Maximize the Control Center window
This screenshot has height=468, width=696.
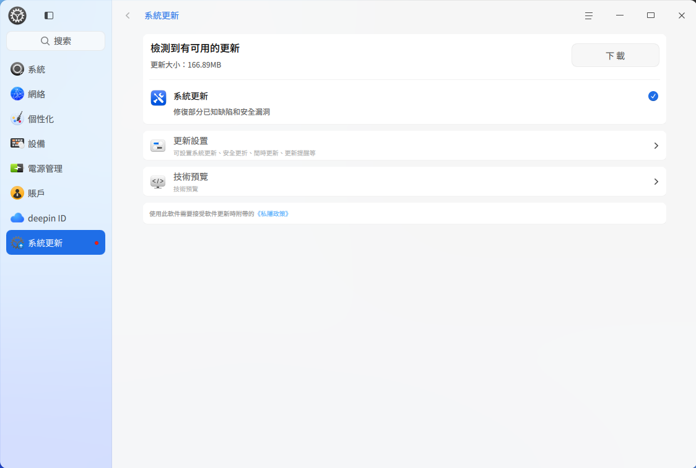pos(651,15)
